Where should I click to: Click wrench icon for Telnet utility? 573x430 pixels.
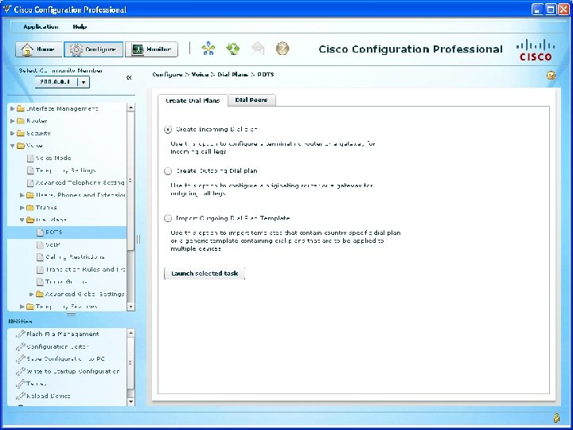(x=21, y=384)
